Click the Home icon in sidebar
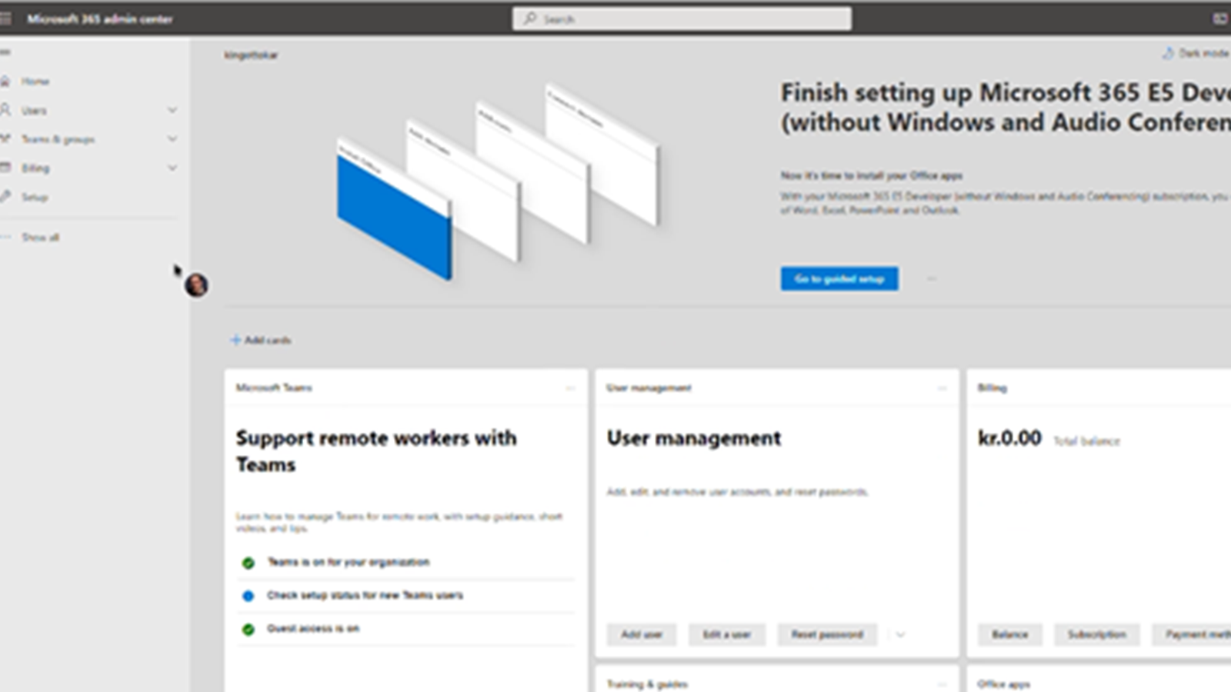 pos(5,81)
